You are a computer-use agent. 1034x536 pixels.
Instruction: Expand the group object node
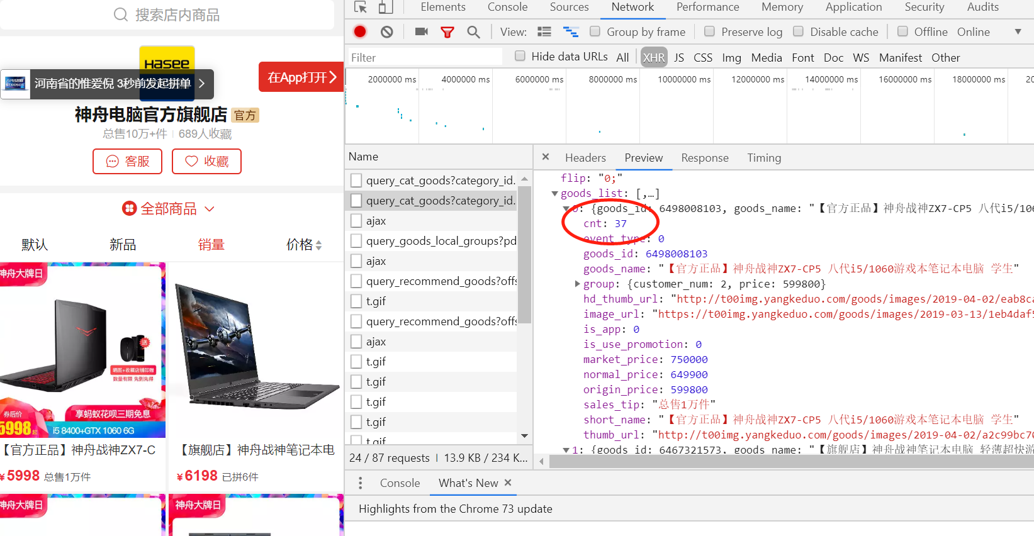coord(577,284)
